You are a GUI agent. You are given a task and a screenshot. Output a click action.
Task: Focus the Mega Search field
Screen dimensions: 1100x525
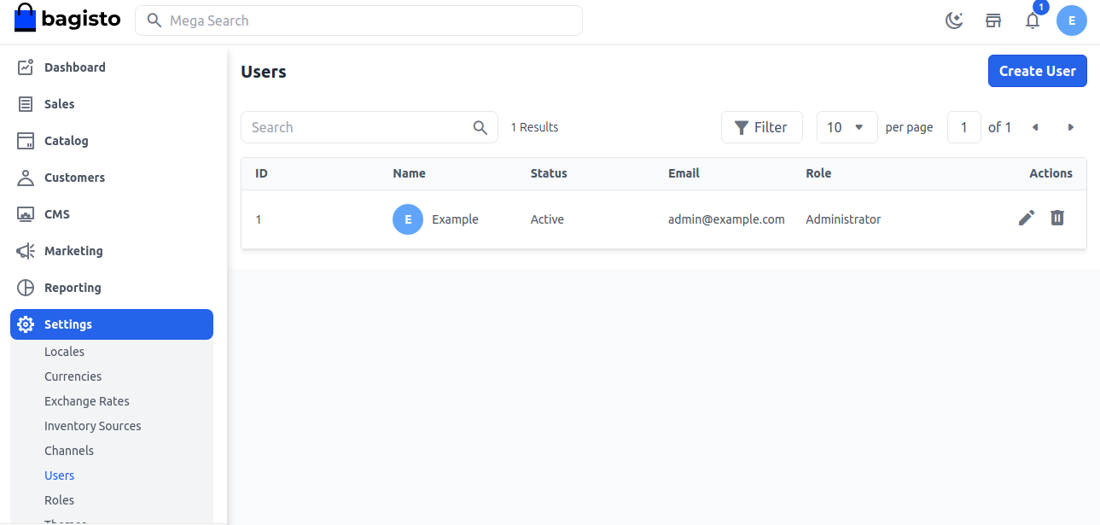click(358, 20)
